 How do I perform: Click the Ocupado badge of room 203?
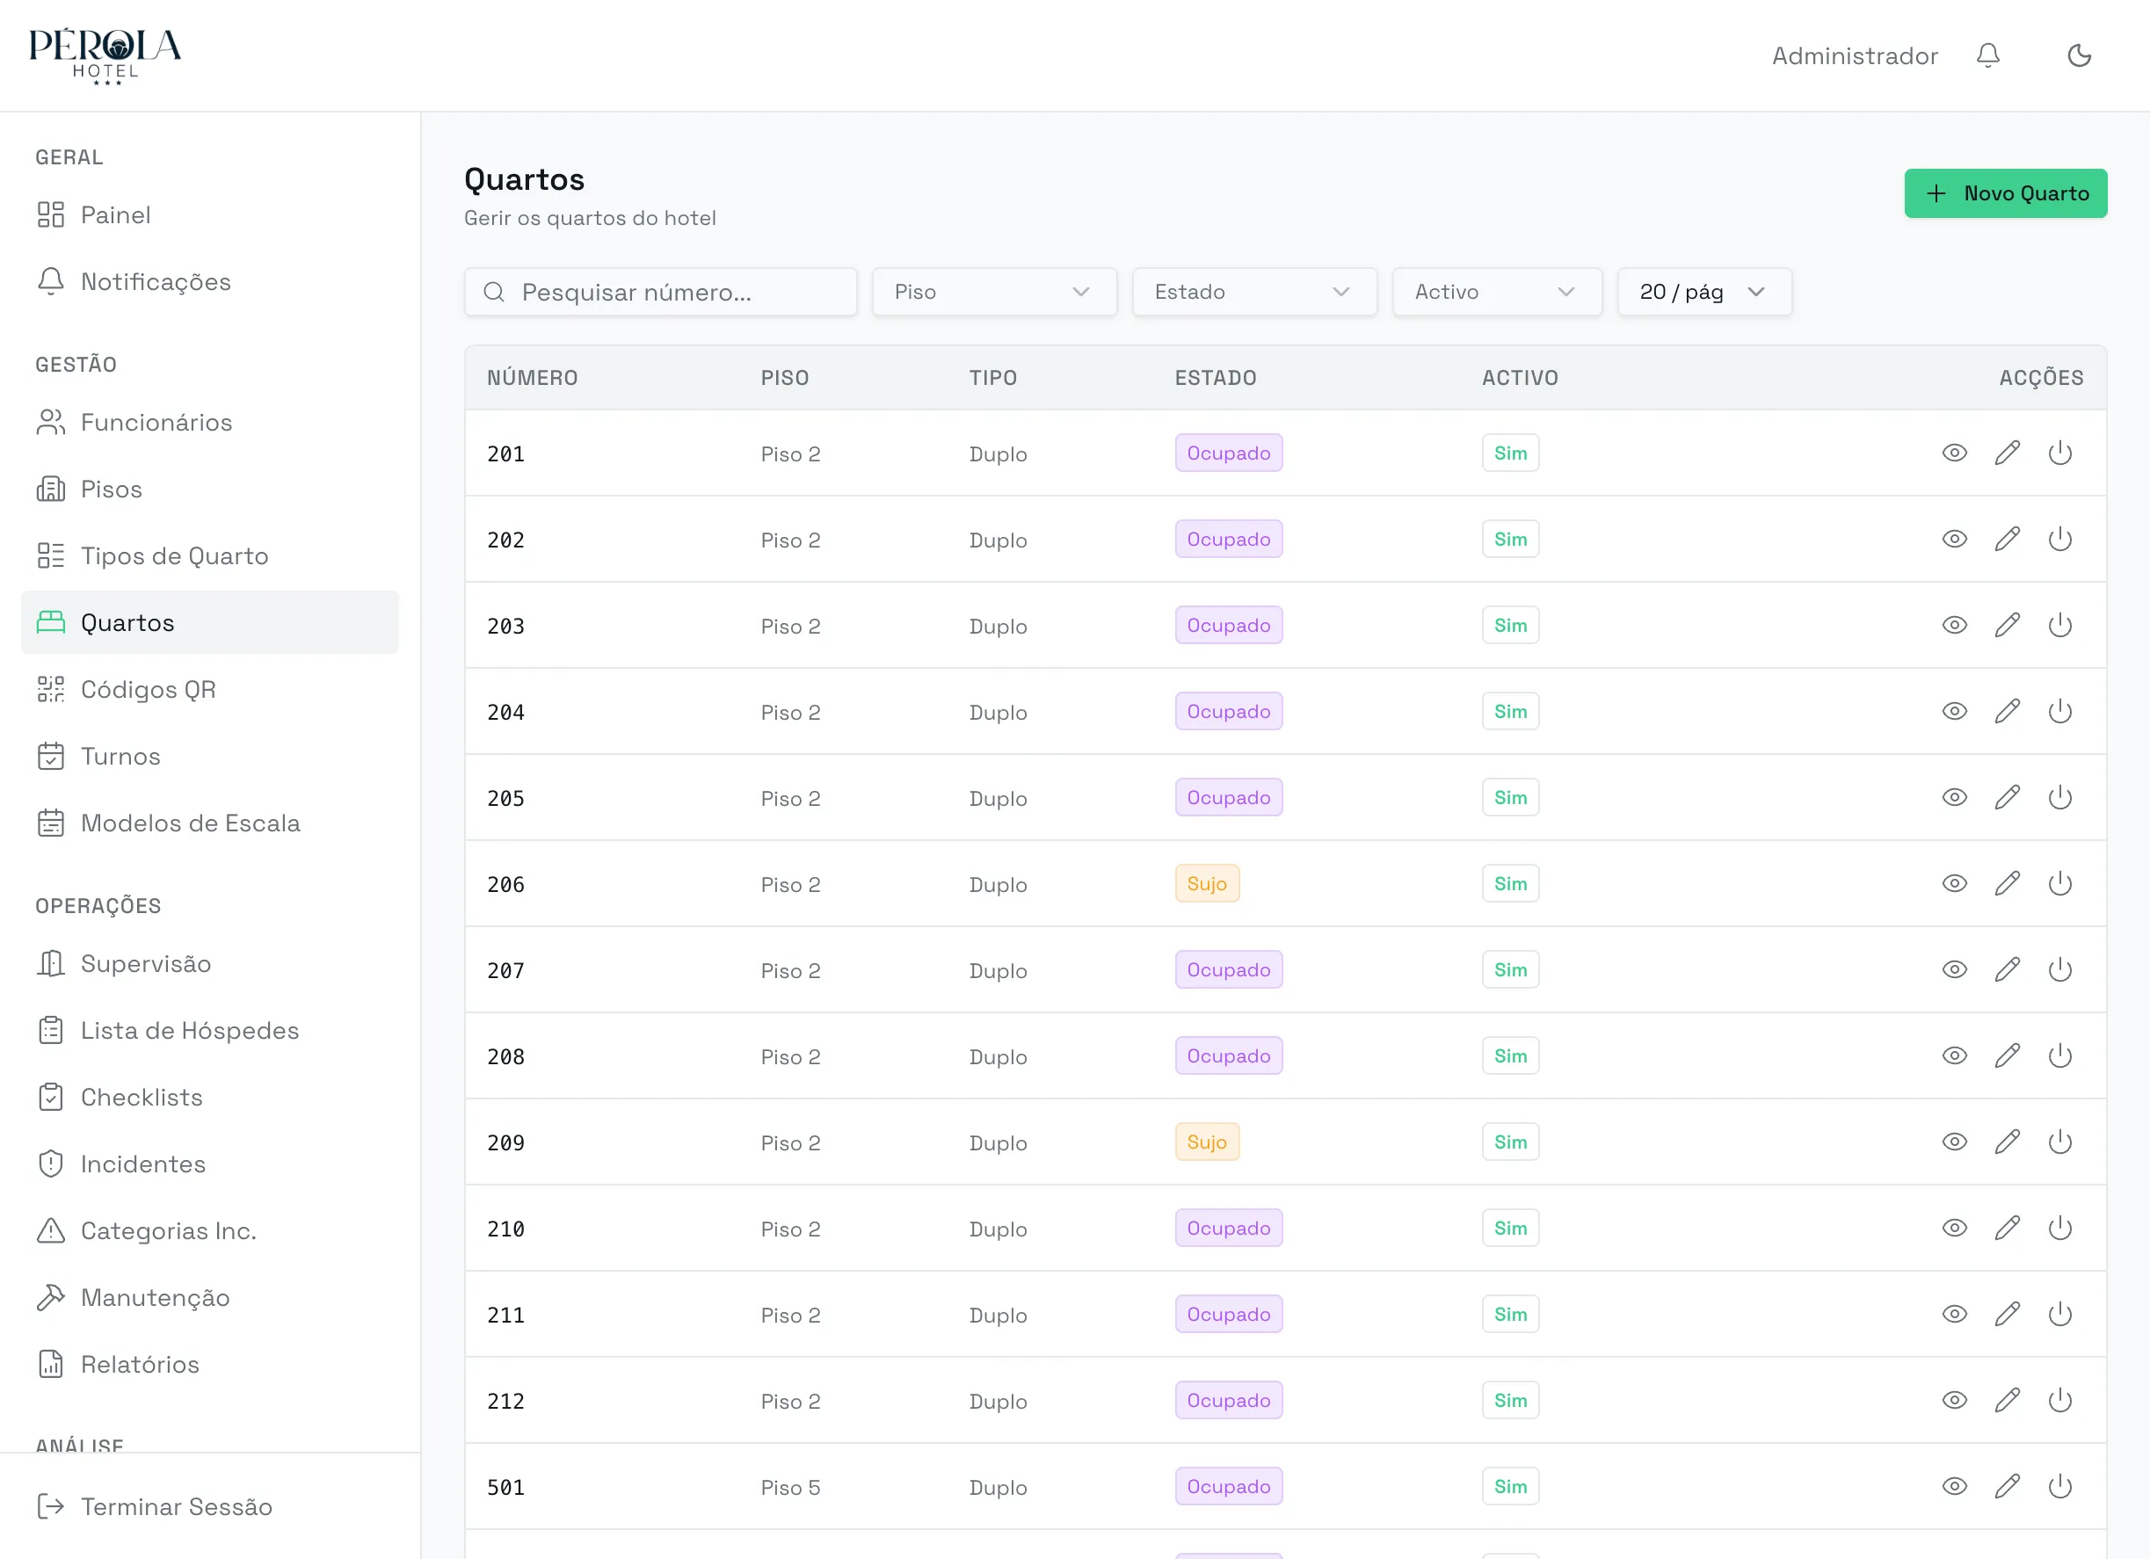1229,626
